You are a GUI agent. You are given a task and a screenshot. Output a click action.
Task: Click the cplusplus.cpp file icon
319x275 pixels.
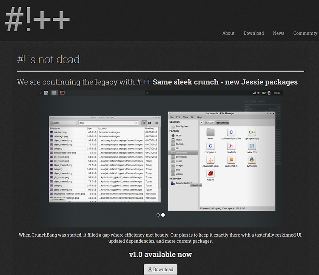pos(252,132)
